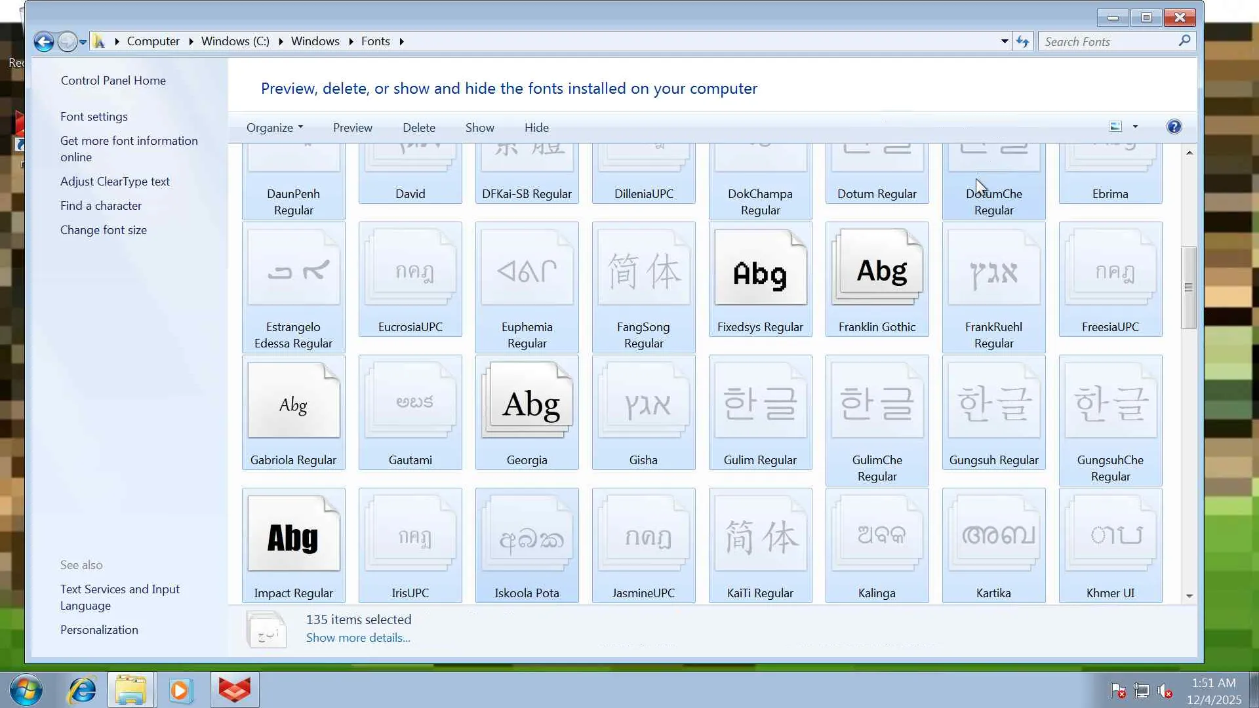
Task: Click Hide in the toolbar
Action: [536, 128]
